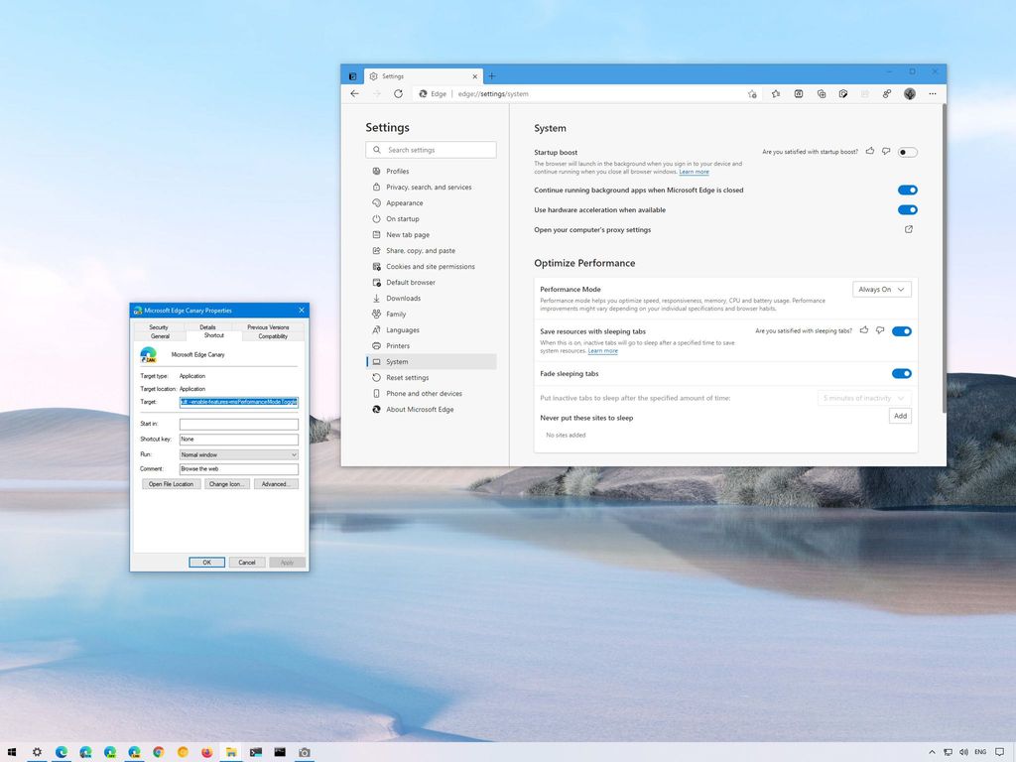Open the Edge profile avatar menu

910,93
